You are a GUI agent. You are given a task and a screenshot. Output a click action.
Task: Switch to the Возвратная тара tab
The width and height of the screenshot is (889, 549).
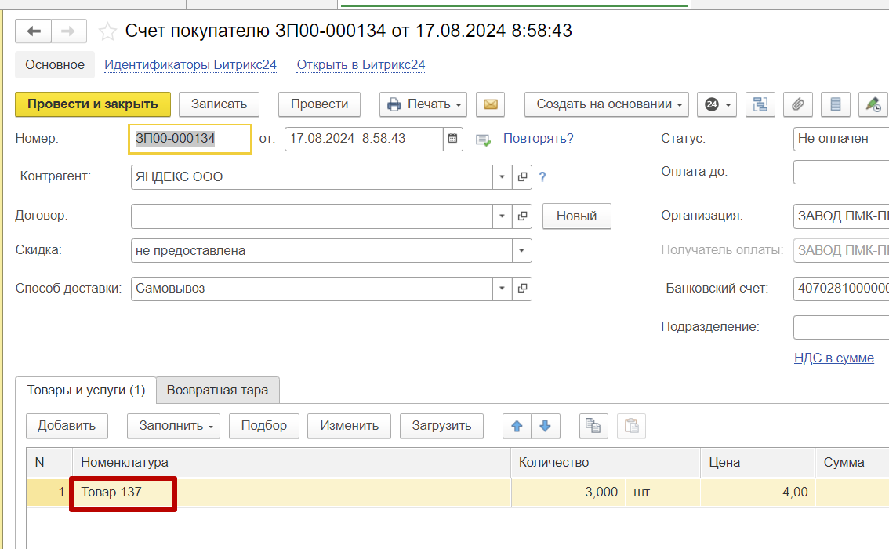click(218, 390)
